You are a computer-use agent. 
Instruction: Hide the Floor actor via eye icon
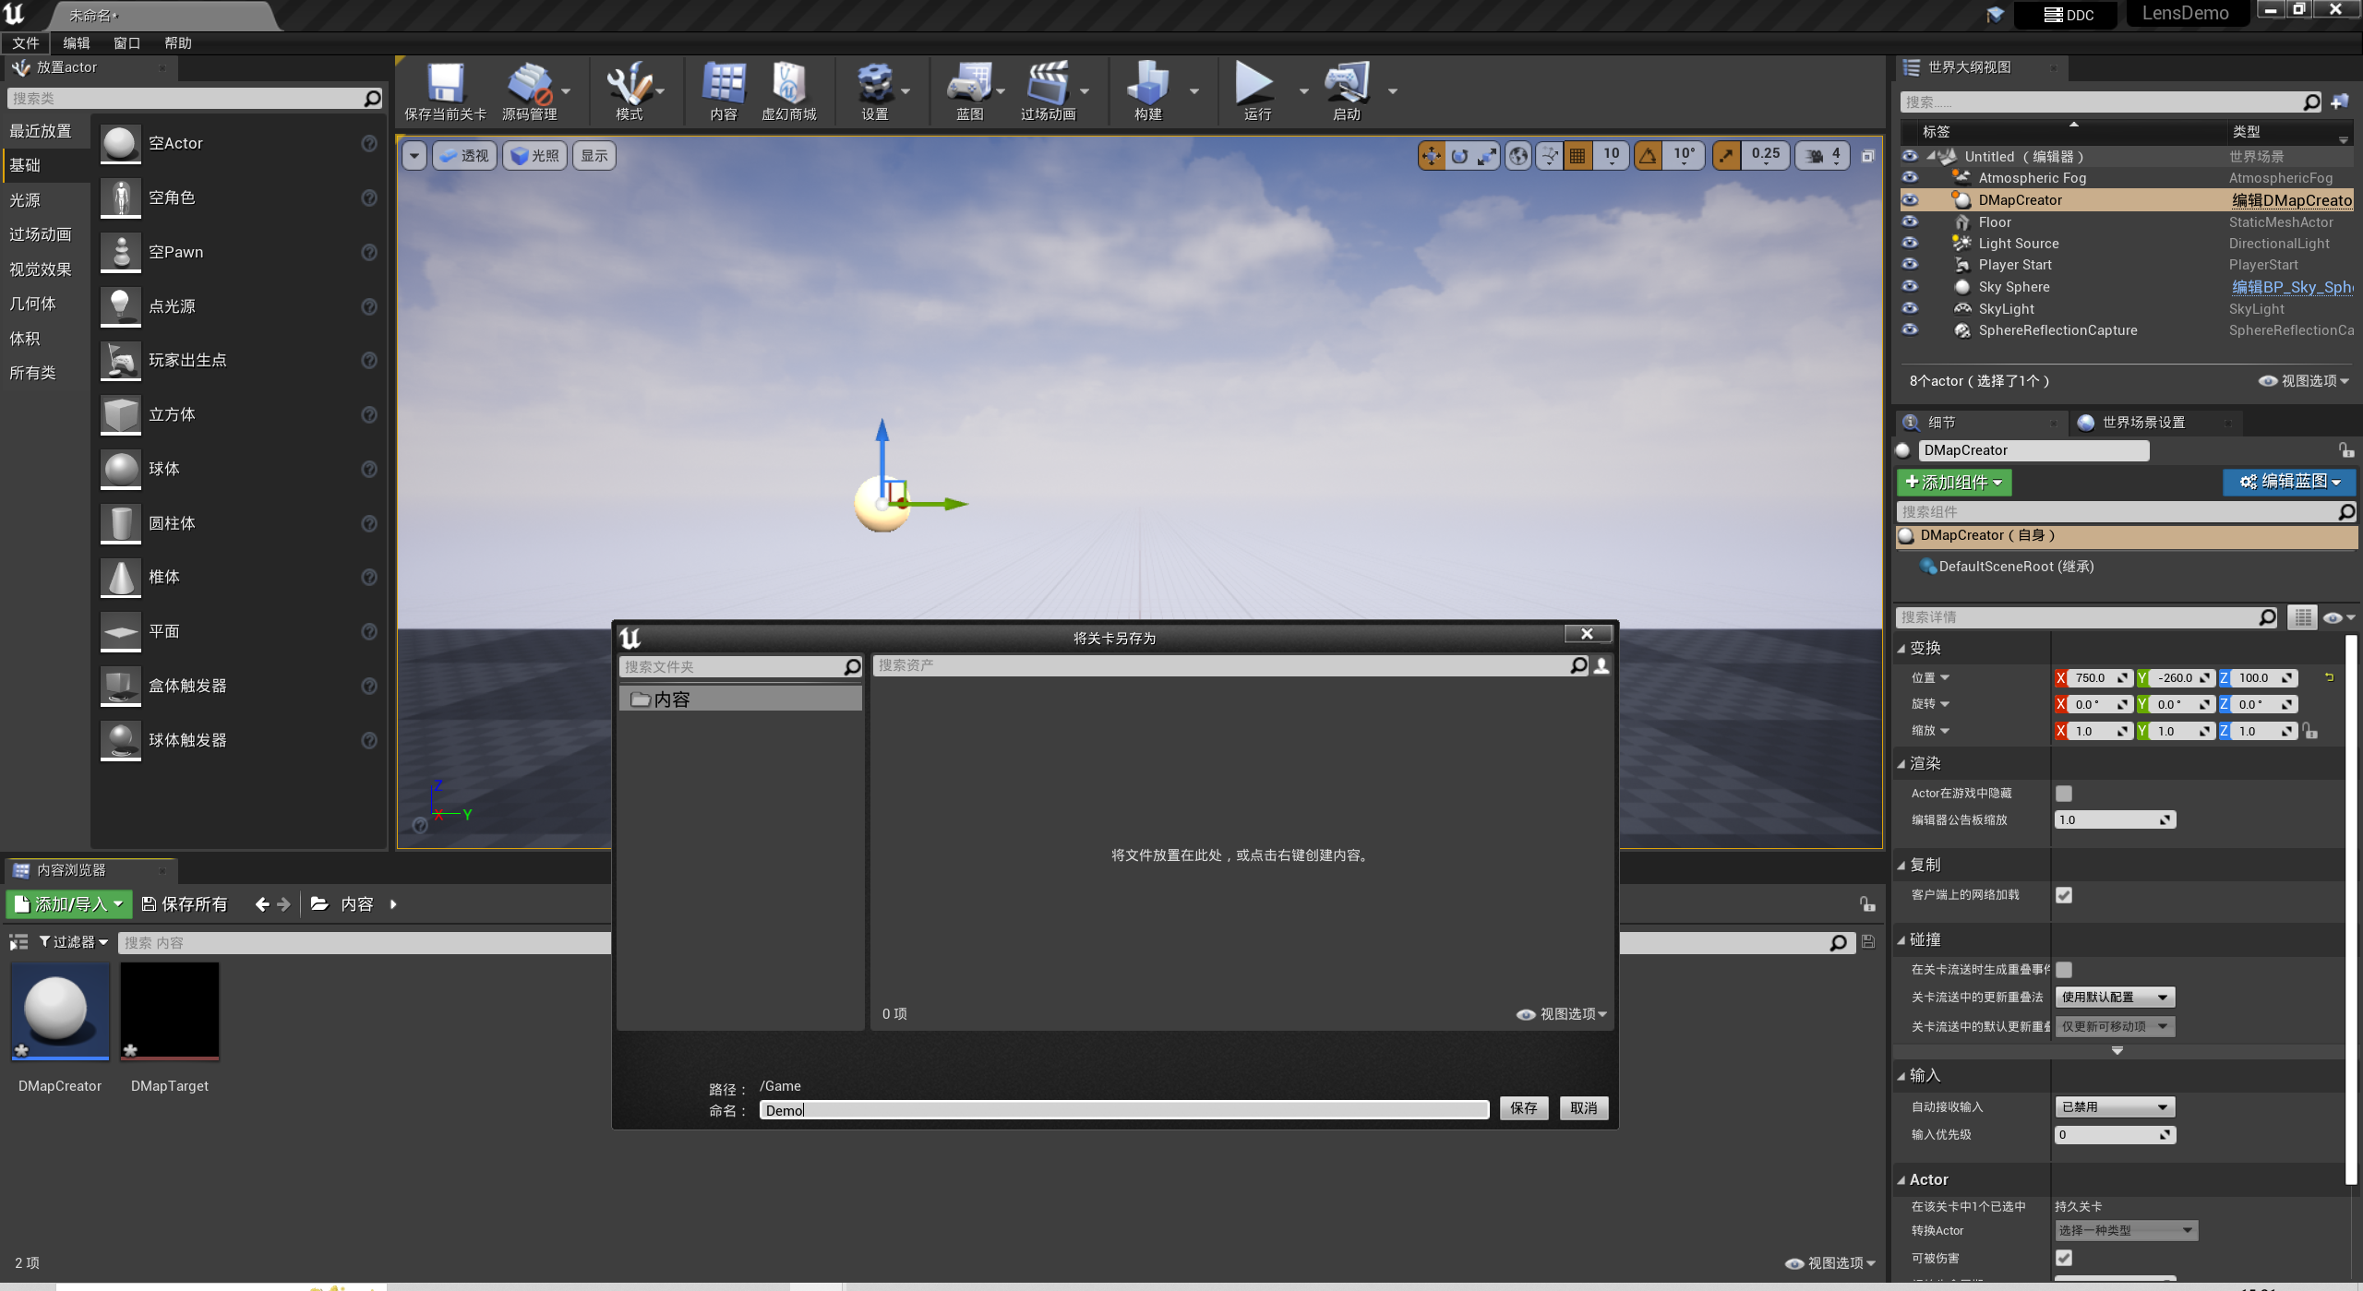point(1910,222)
